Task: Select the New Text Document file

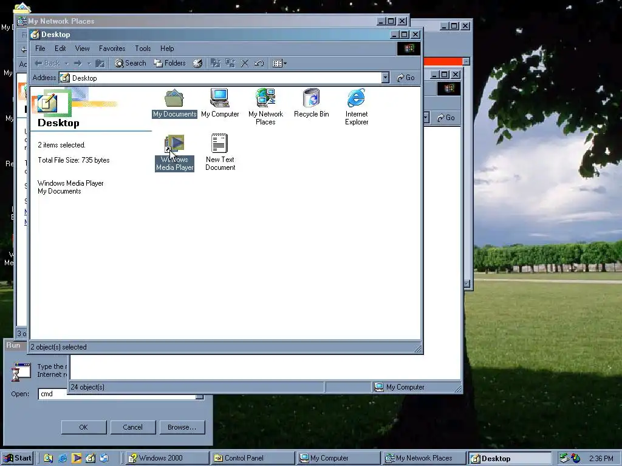Action: [x=220, y=152]
